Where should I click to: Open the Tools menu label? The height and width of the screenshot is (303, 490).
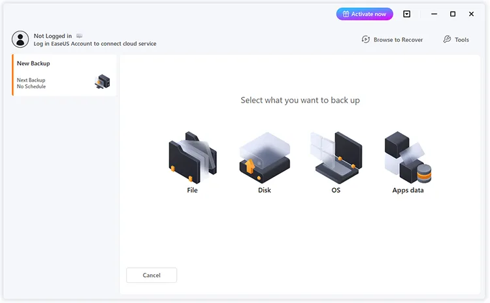462,40
